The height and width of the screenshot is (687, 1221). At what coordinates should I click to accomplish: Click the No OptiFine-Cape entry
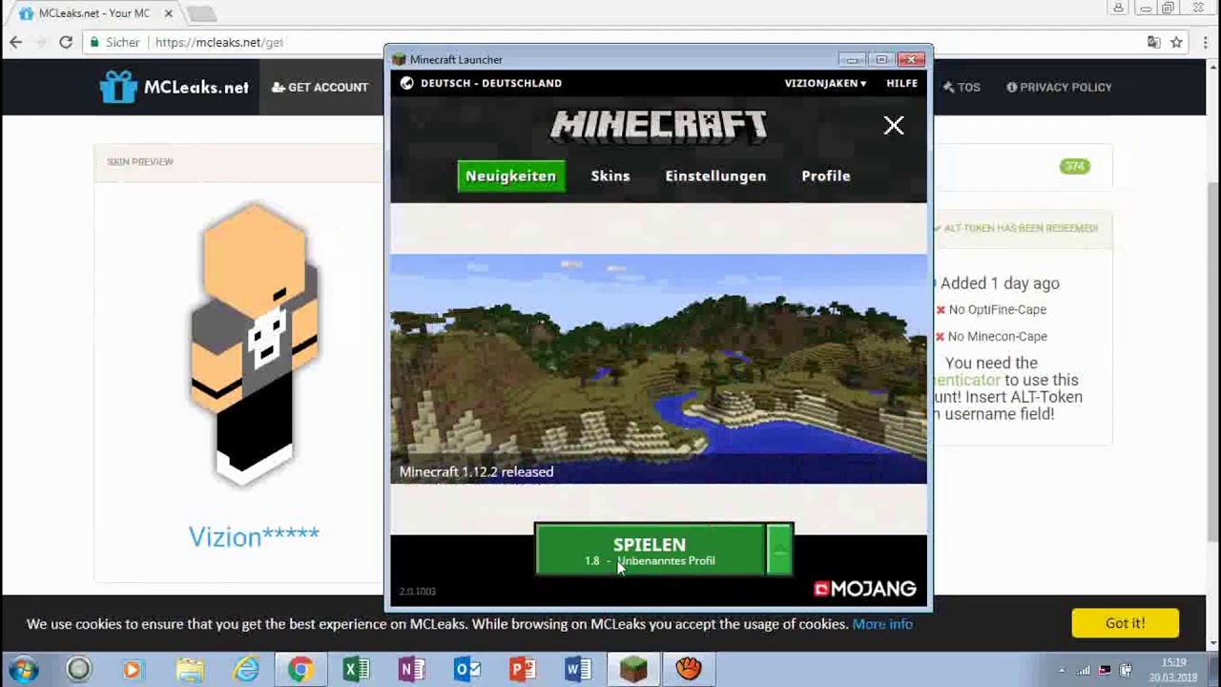[991, 310]
